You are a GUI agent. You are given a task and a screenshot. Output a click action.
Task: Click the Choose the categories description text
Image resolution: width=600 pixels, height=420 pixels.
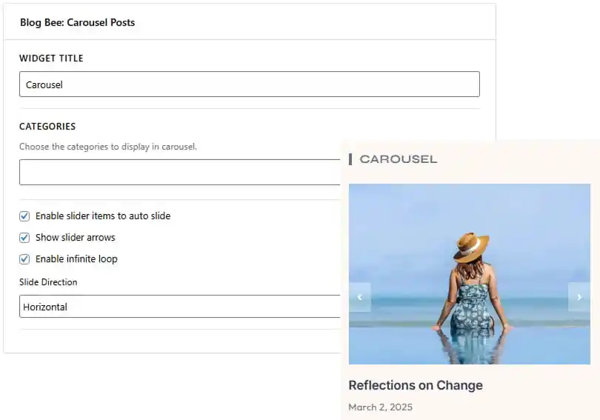point(108,147)
